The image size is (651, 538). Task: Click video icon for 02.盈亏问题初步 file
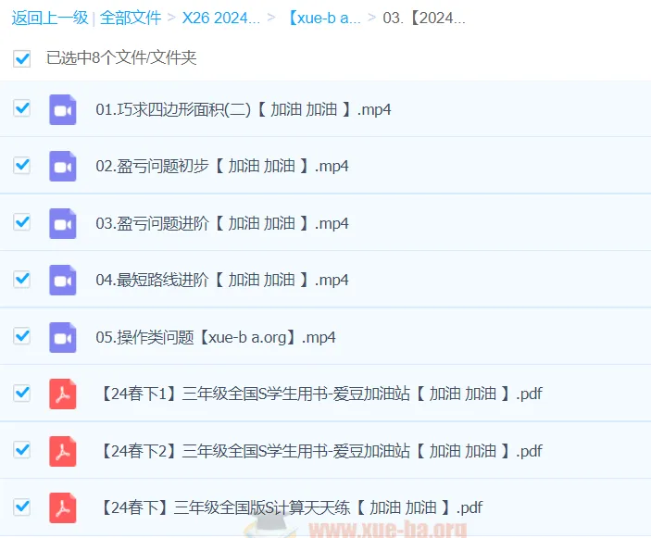click(x=62, y=167)
